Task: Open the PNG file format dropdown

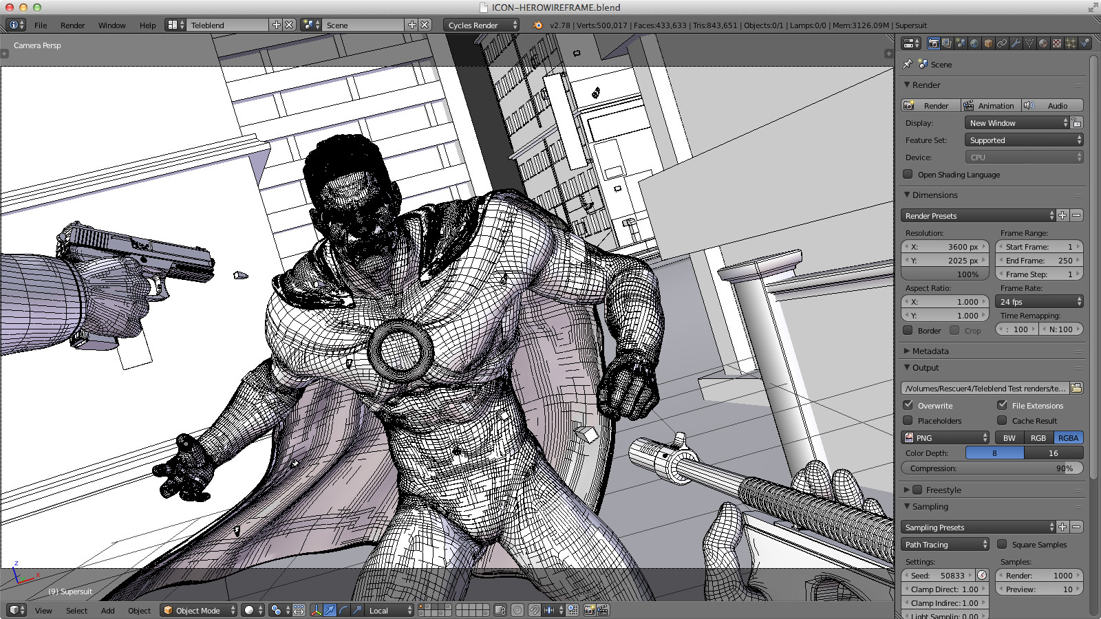Action: pyautogui.click(x=945, y=437)
